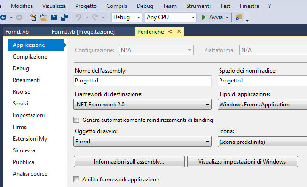307x187 pixels.
Task: Select the Firma properties page
Action: coord(20,127)
